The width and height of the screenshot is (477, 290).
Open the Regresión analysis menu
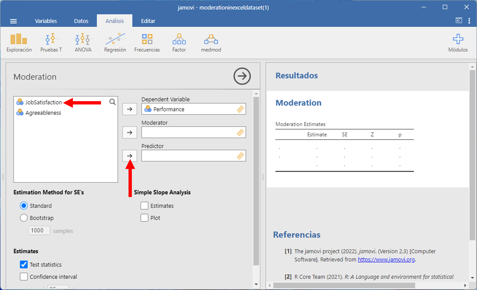(115, 43)
